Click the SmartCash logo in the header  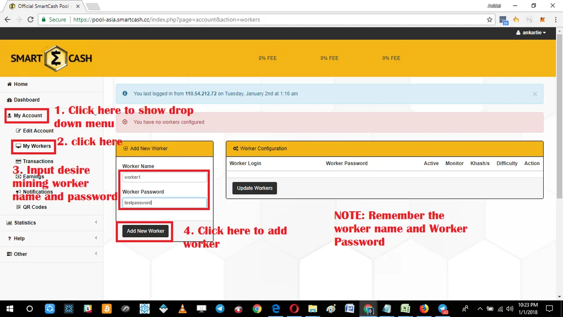[51, 58]
